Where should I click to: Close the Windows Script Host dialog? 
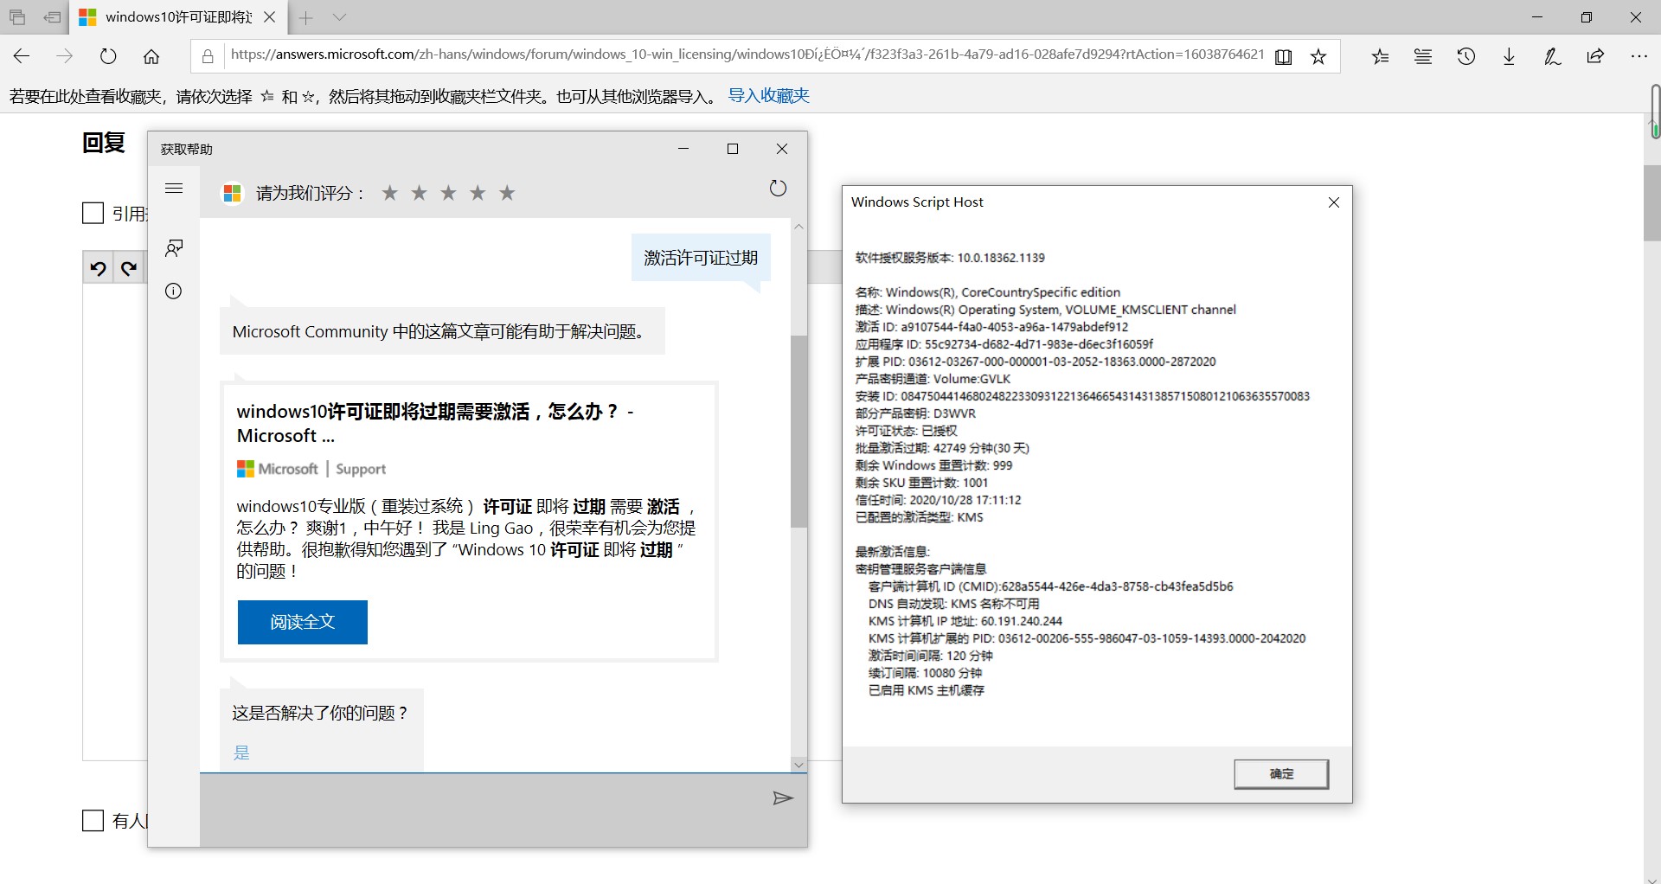[x=1334, y=202]
